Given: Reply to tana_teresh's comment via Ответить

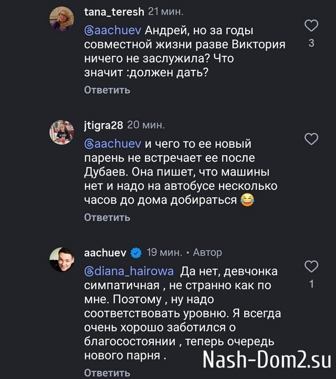Looking at the screenshot, I should pyautogui.click(x=107, y=90).
